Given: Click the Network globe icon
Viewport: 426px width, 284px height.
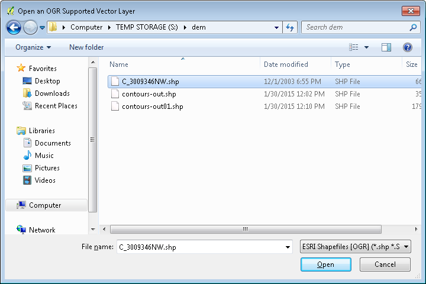Looking at the screenshot, I should [x=21, y=230].
